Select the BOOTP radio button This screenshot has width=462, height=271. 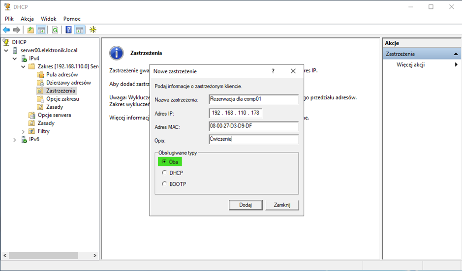point(164,184)
